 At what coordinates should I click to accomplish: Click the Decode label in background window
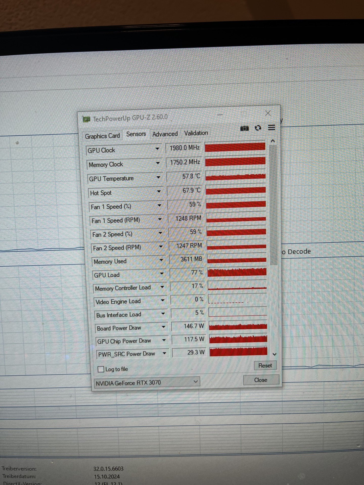point(299,252)
